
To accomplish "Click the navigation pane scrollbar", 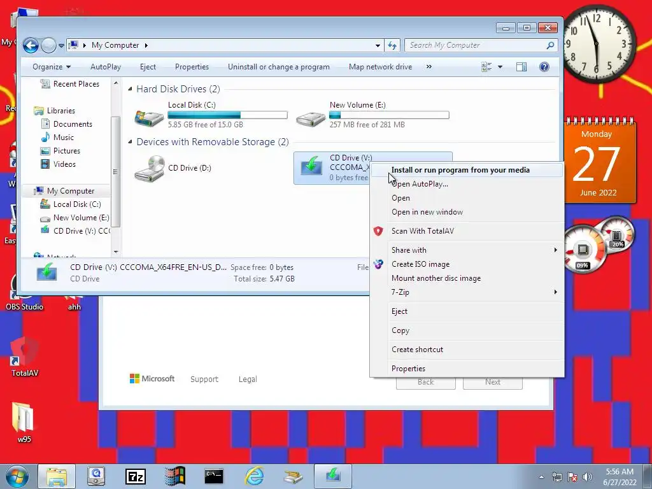I will (116, 172).
